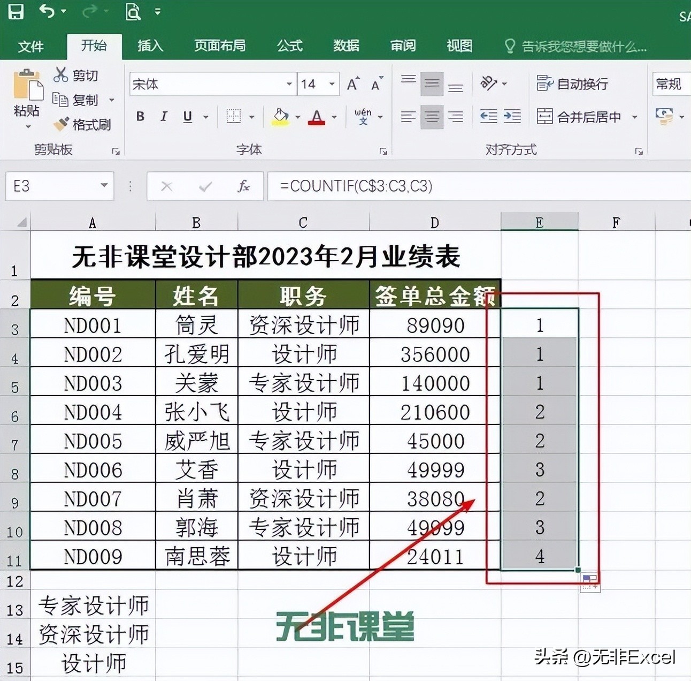Click the Insert Function (fx) icon
The width and height of the screenshot is (691, 681).
pyautogui.click(x=244, y=186)
